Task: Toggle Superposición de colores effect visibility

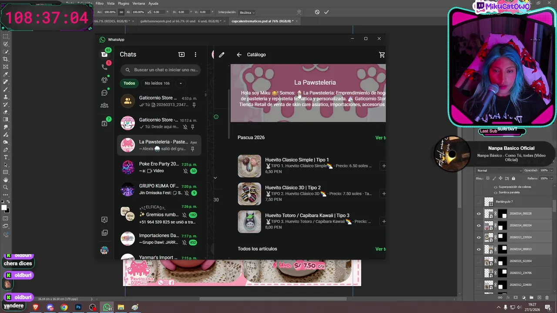Action: pyautogui.click(x=495, y=187)
